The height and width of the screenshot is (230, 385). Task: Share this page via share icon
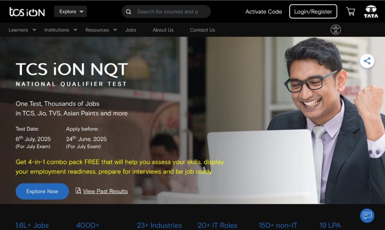pos(367,61)
